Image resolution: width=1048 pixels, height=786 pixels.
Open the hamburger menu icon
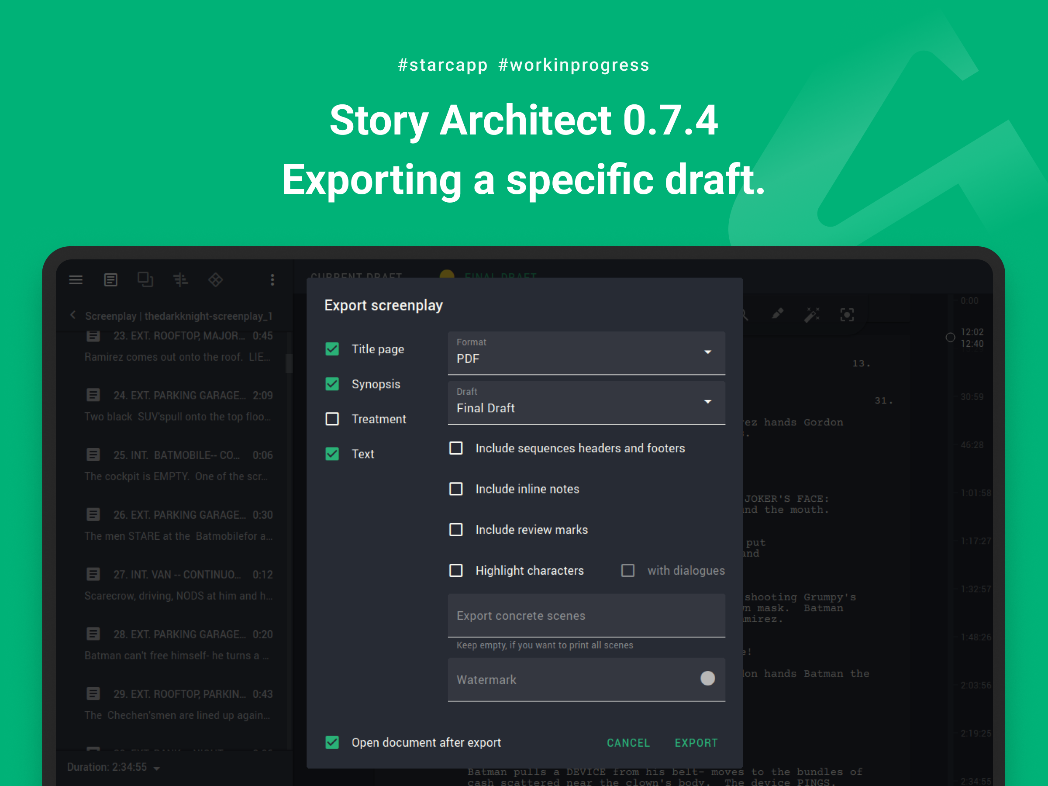pos(76,280)
